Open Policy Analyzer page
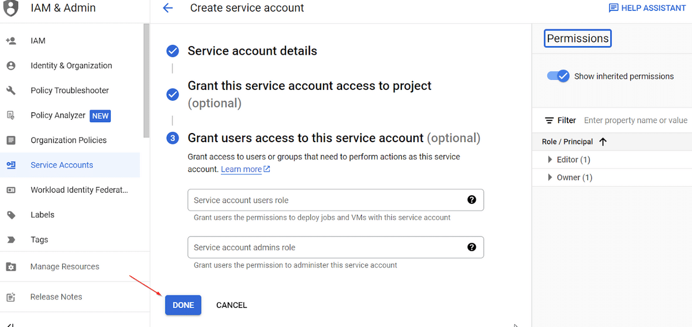Screen dimensions: 692x327 (58, 115)
